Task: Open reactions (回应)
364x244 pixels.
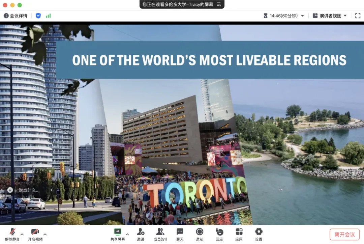Action: click(x=219, y=235)
